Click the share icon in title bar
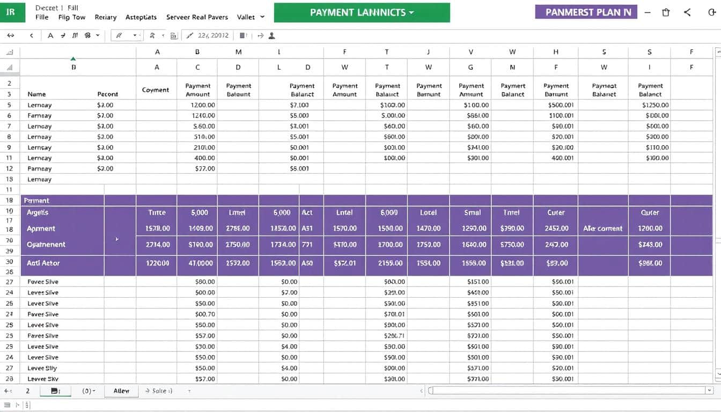Screen dimensions: 721x412 click(687, 12)
